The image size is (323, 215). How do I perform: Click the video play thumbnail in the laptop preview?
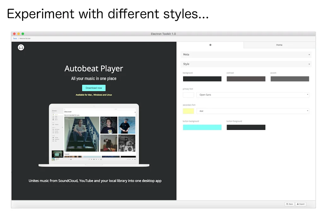pos(57,154)
